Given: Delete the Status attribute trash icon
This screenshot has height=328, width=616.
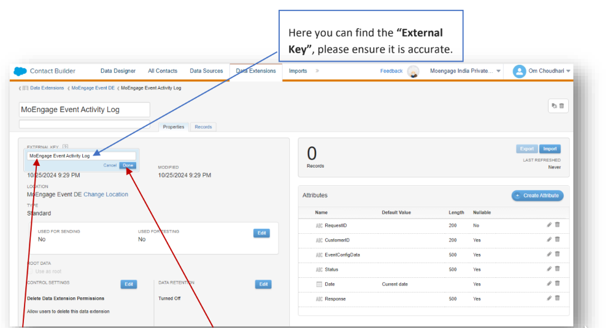Looking at the screenshot, I should point(558,269).
